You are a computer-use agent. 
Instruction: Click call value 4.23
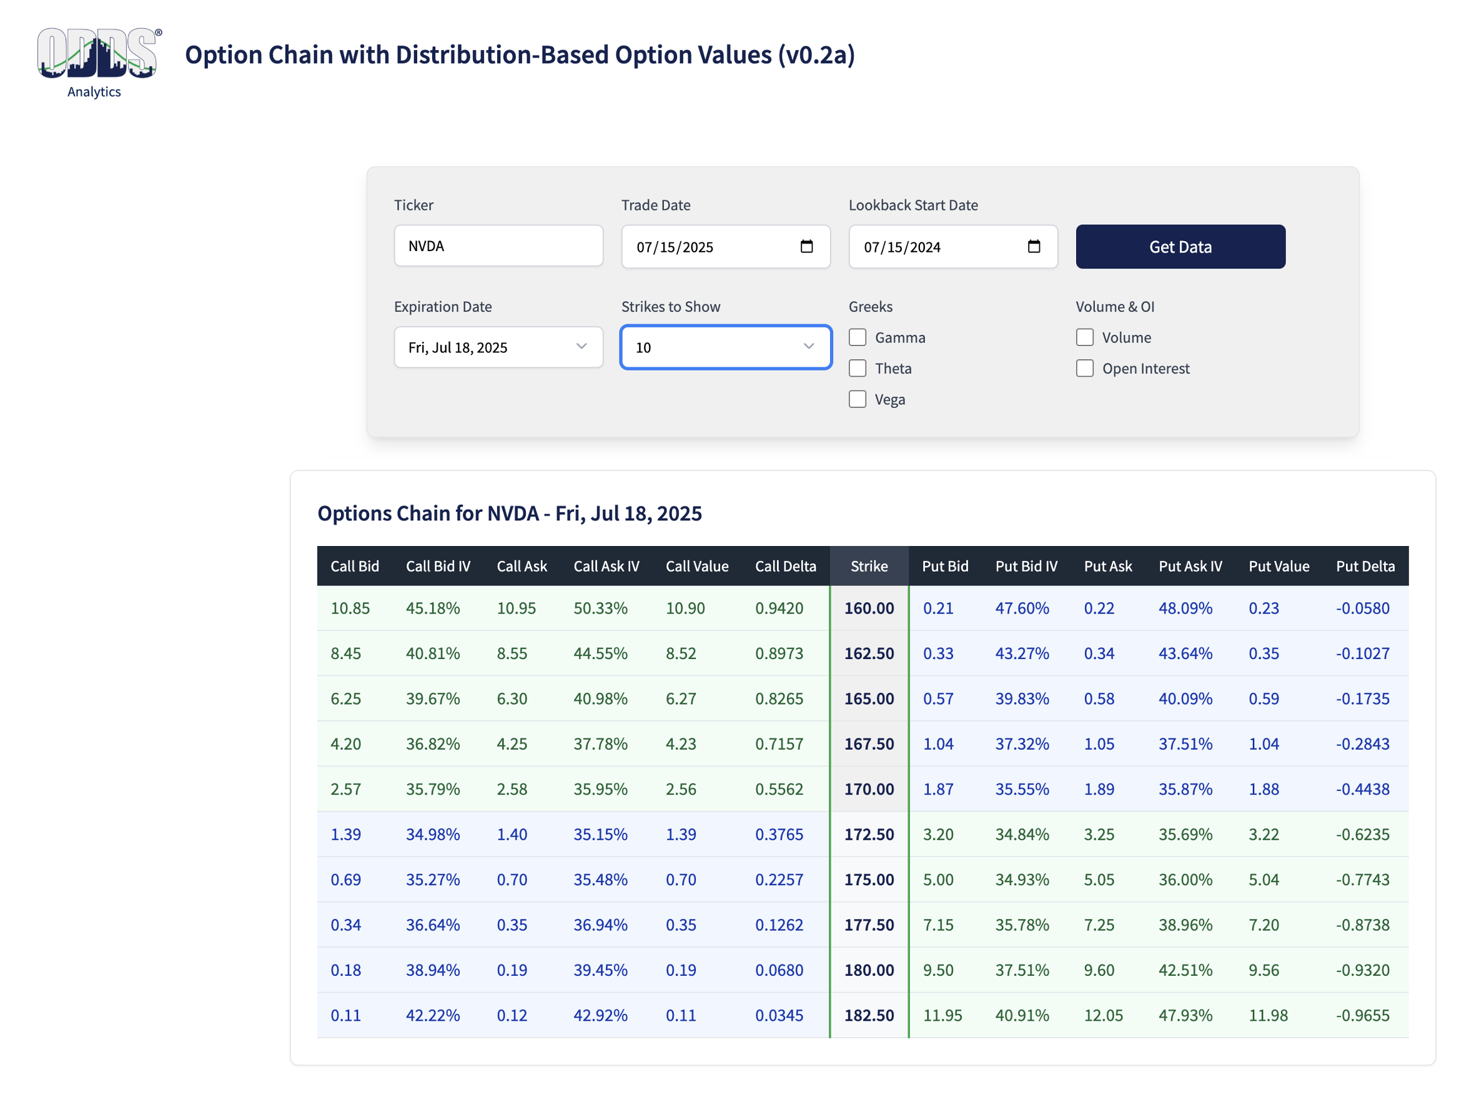click(x=681, y=744)
